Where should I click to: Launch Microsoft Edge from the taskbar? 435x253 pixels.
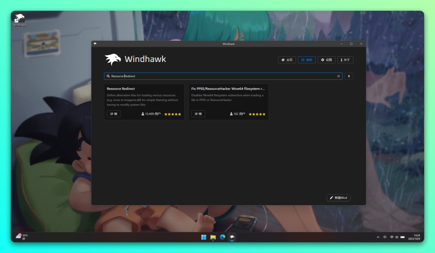click(x=222, y=237)
